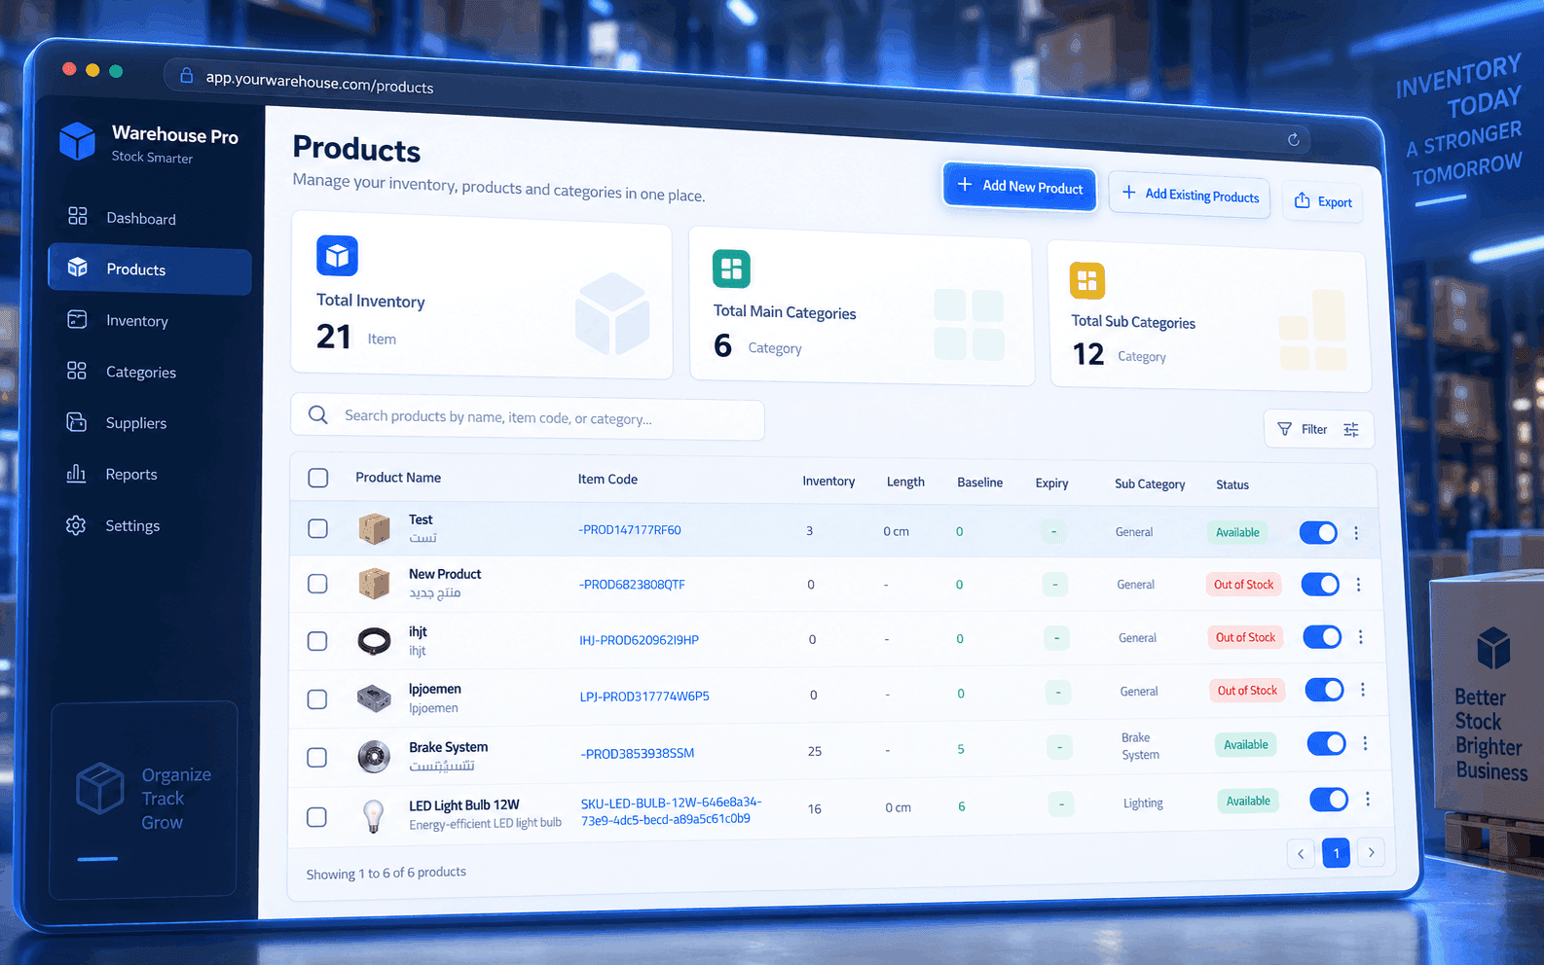Go to next page arrow
Viewport: 1544px width, 965px height.
(1371, 853)
